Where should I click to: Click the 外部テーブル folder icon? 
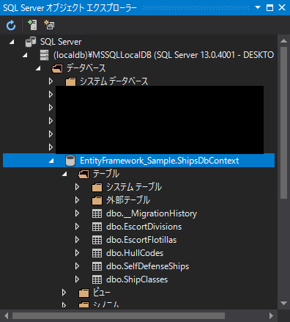point(97,200)
